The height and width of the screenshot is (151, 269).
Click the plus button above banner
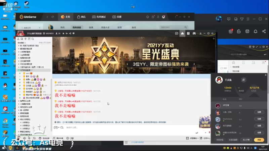[x=214, y=39]
